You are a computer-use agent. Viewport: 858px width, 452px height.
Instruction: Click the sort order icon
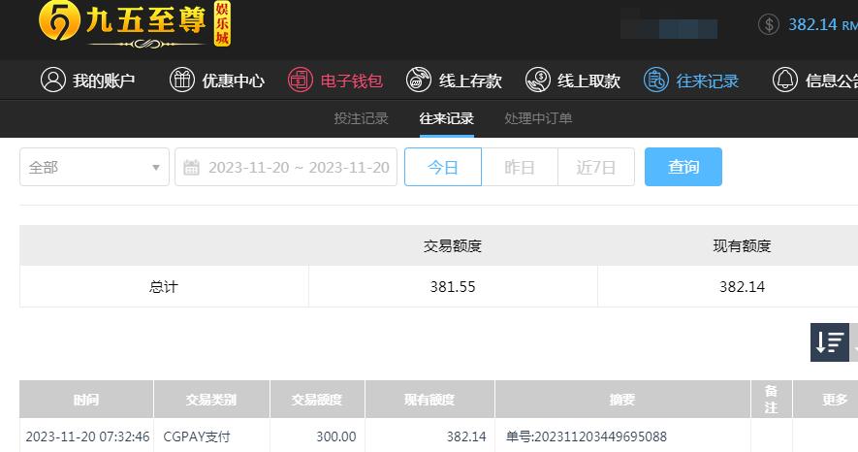pyautogui.click(x=830, y=342)
